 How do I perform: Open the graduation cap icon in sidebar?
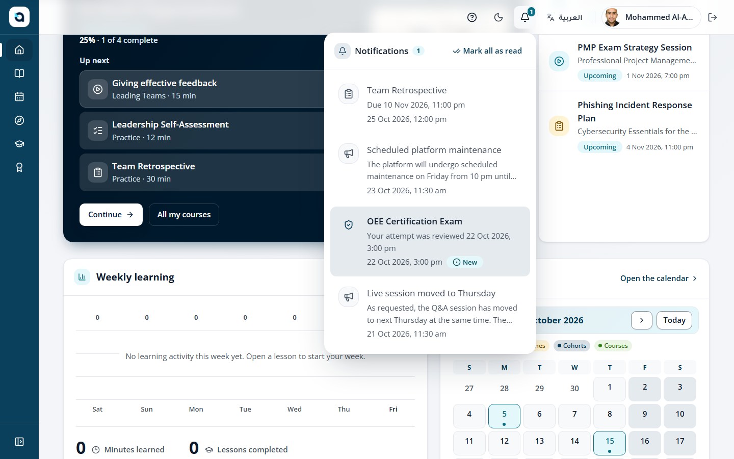pos(19,144)
